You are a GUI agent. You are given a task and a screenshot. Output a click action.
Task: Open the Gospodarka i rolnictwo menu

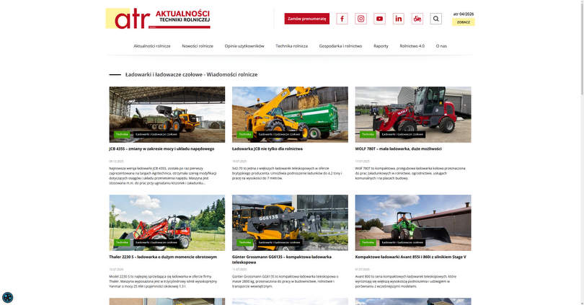[340, 46]
